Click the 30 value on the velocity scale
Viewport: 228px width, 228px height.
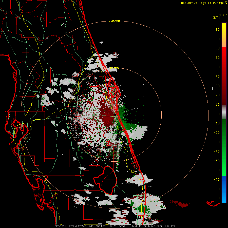(x=218, y=86)
